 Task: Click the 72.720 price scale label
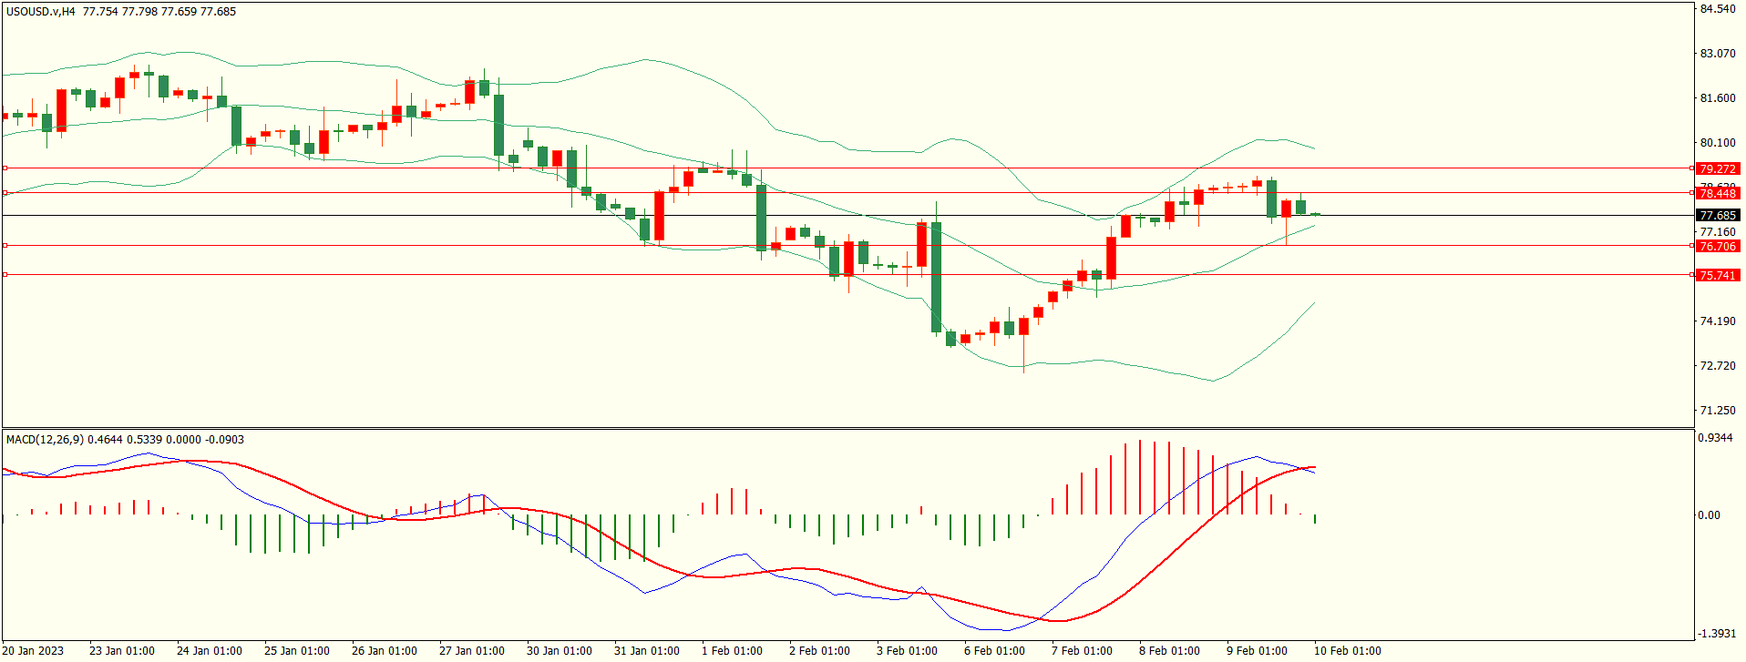[x=1718, y=366]
